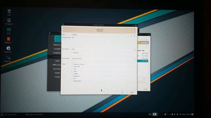Click the Manjaro logo in the installer sidebar
Viewport: 211px width, 118px height.
click(57, 39)
